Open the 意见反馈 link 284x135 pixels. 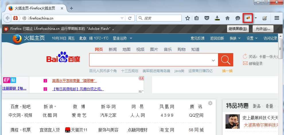pyautogui.click(x=197, y=38)
